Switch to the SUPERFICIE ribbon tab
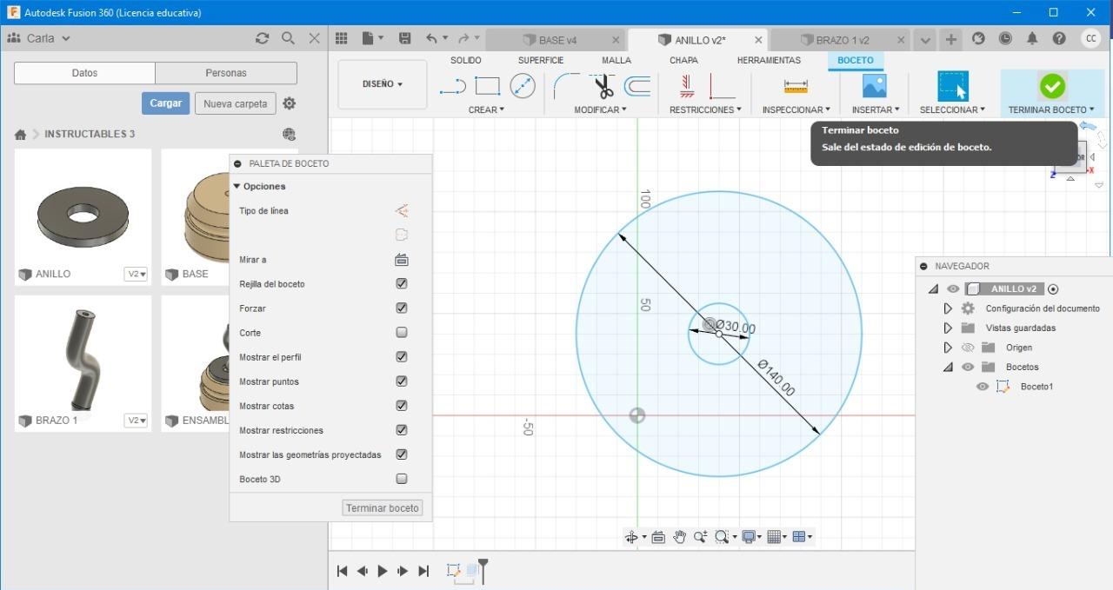Image resolution: width=1113 pixels, height=590 pixels. [x=540, y=60]
